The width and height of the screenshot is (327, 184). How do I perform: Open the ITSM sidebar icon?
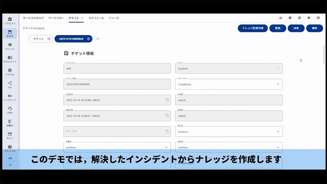tap(10, 110)
